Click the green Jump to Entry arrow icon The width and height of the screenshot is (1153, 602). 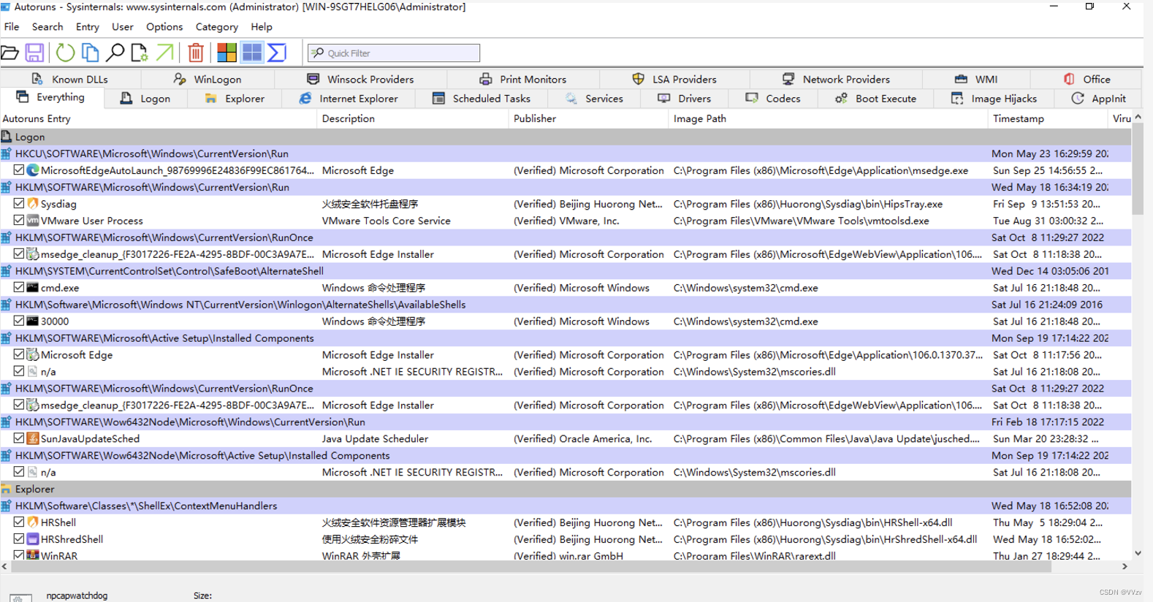(165, 53)
